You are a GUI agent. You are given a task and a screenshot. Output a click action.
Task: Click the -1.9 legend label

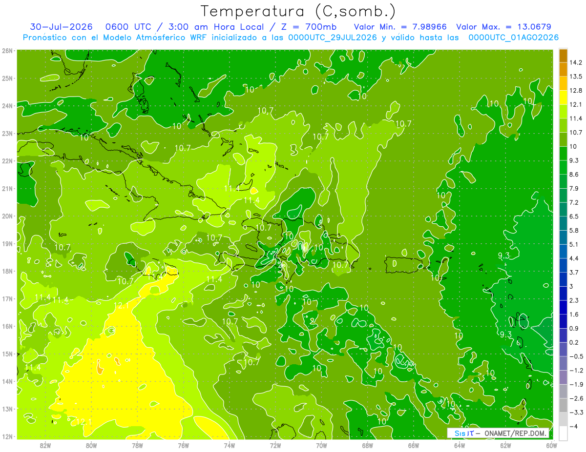tap(576, 385)
